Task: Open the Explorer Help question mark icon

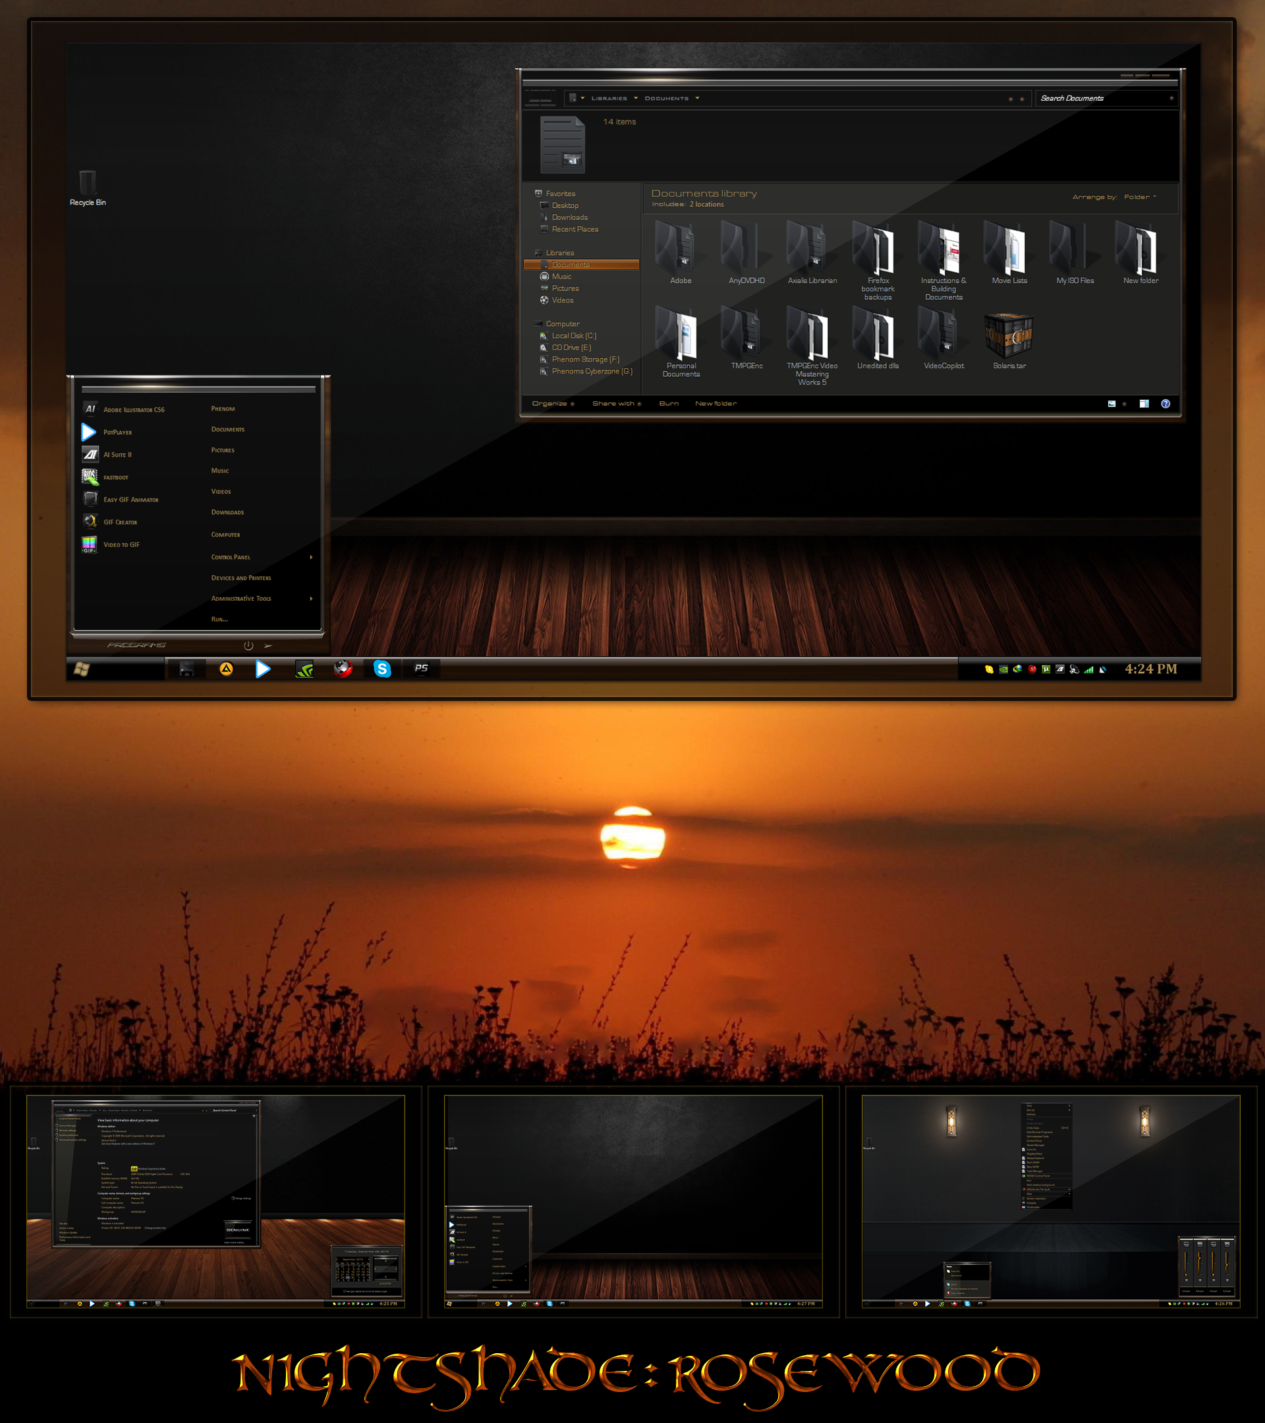Action: (x=1166, y=404)
